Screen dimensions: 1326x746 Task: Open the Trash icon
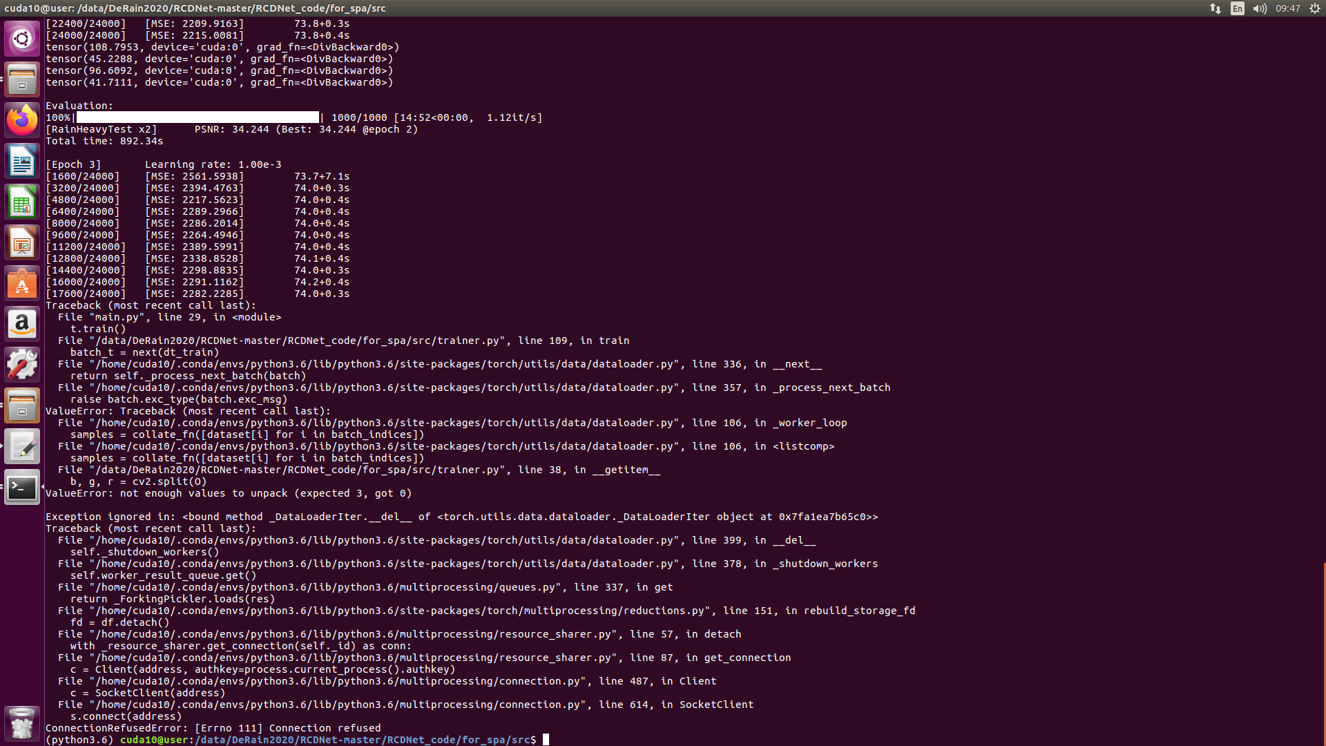[22, 723]
